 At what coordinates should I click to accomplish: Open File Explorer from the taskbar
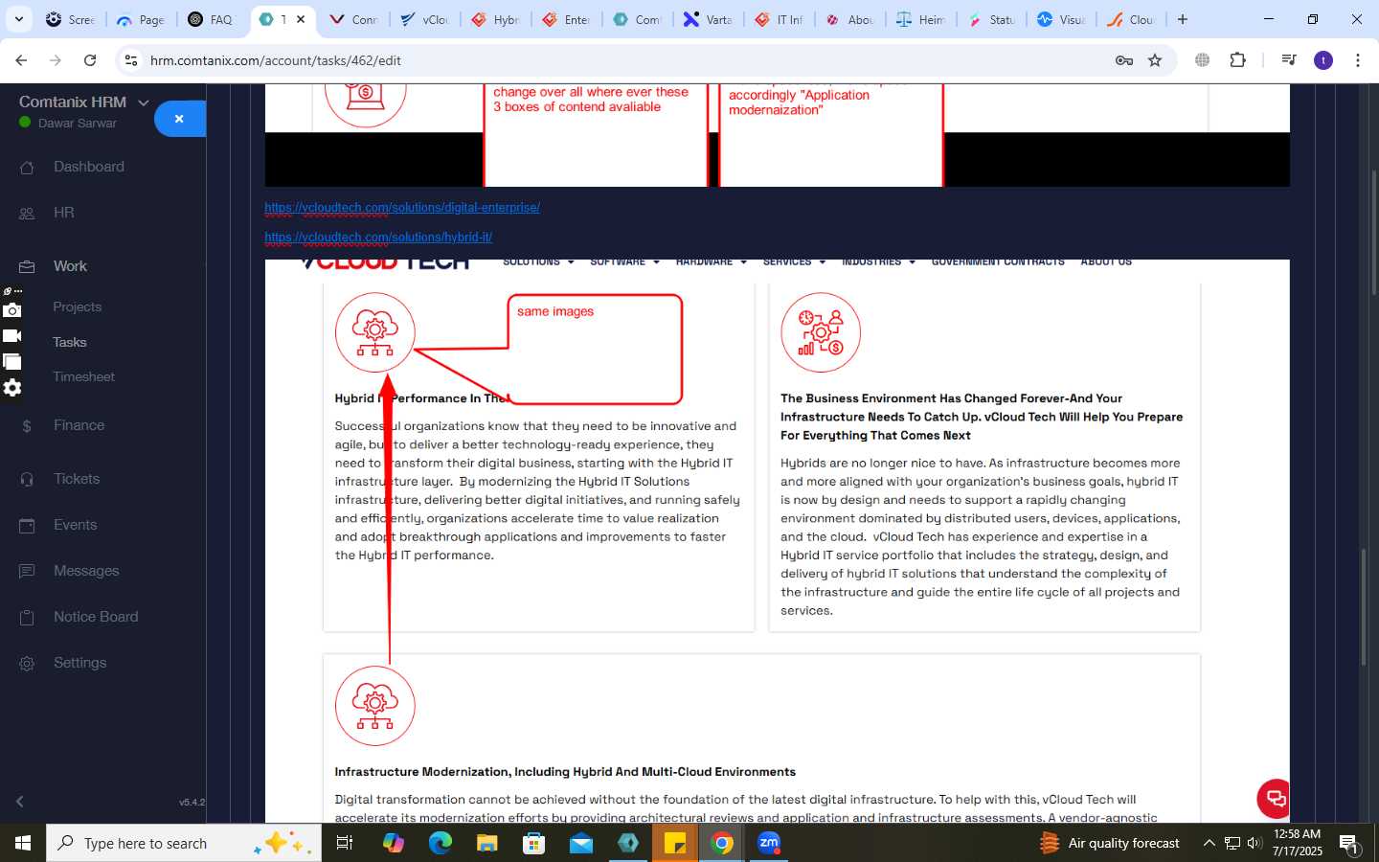pos(486,843)
